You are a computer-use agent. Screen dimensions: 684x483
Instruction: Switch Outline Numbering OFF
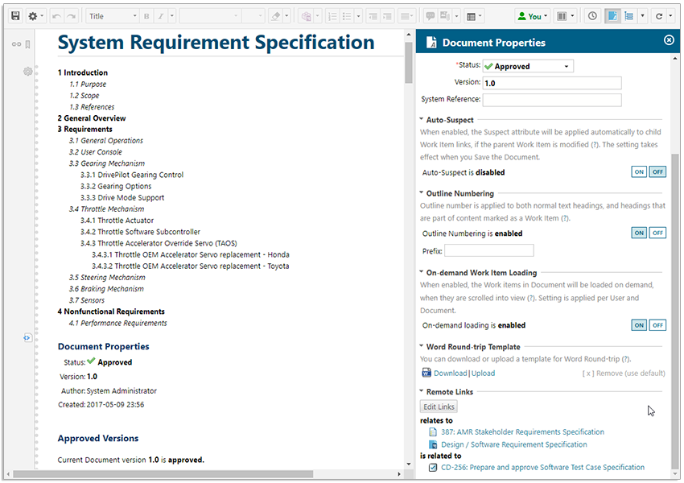(x=657, y=233)
